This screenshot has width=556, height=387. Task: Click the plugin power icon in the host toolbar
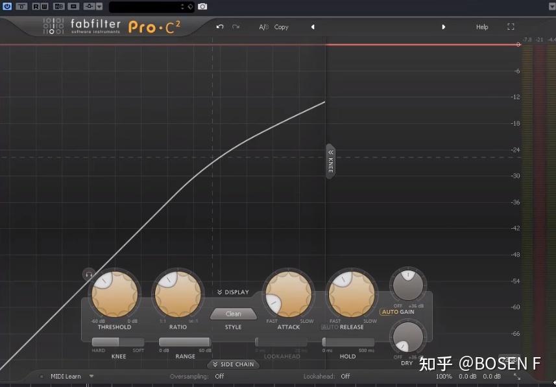[6, 6]
